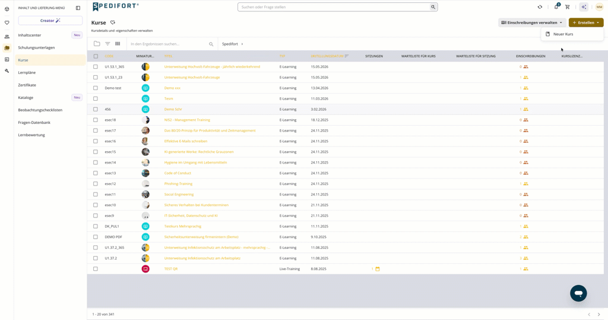
Task: Open the chat support bubble
Action: click(x=578, y=293)
